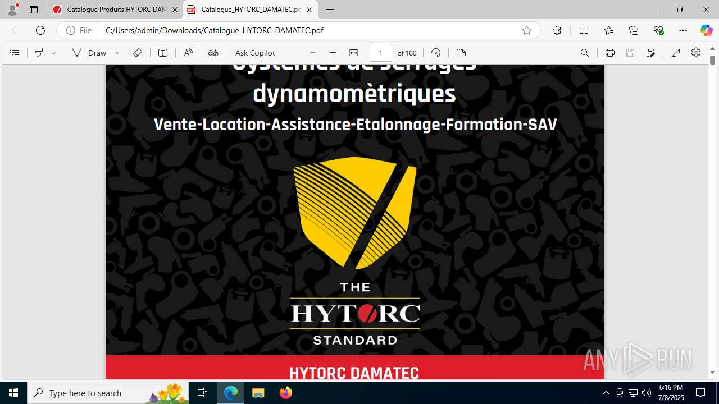Select the Highlight tool
The width and height of the screenshot is (719, 404).
tap(39, 53)
